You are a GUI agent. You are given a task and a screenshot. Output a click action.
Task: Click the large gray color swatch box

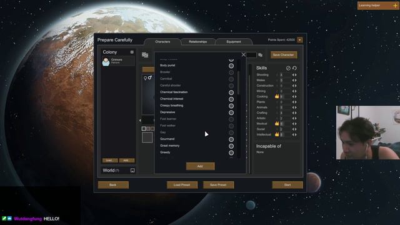point(147,137)
